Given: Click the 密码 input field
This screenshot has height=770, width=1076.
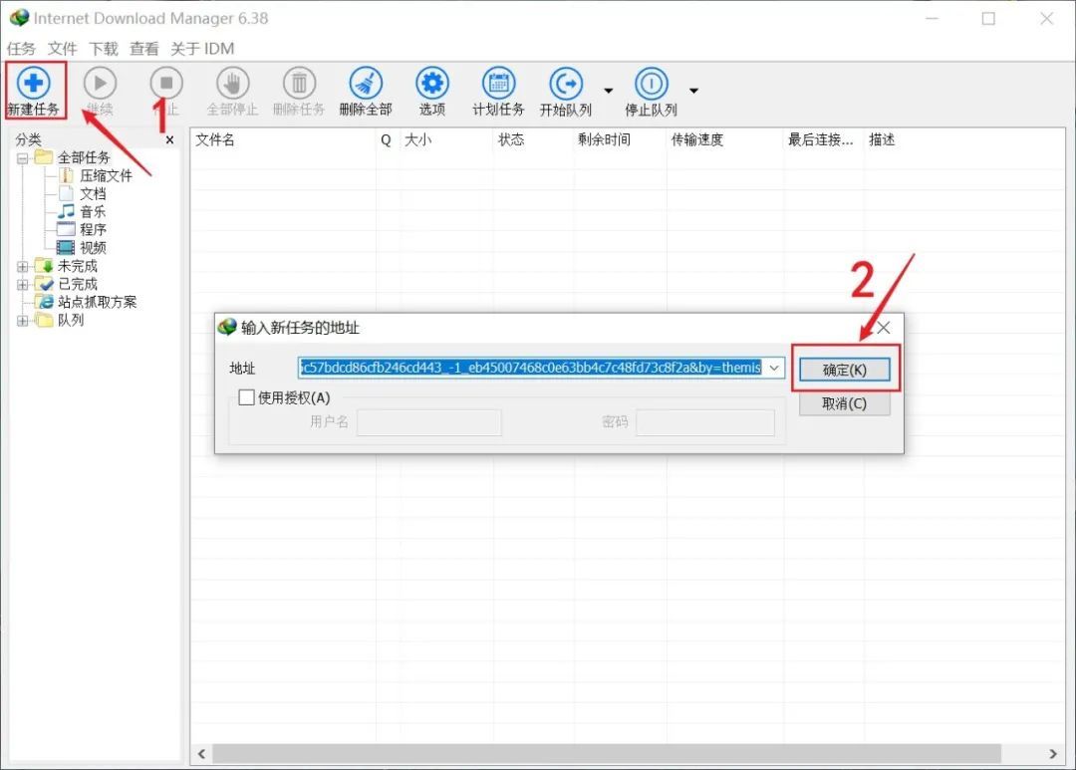Looking at the screenshot, I should coord(705,422).
